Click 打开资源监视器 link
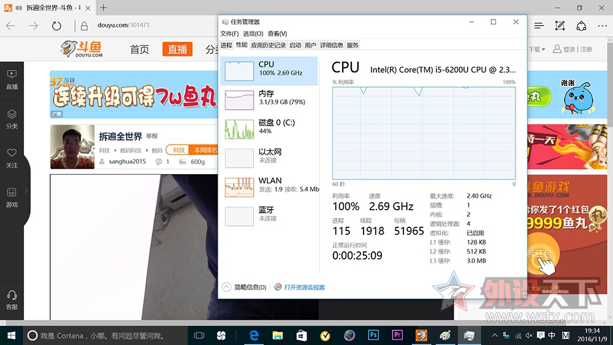The width and height of the screenshot is (613, 345). 305,287
